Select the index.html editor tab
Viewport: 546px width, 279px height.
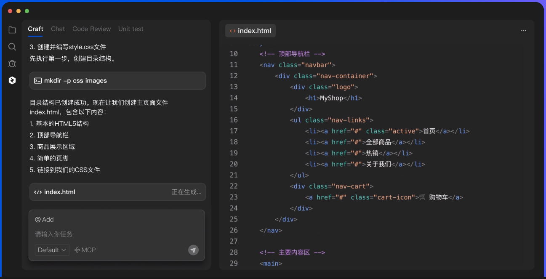pos(250,31)
